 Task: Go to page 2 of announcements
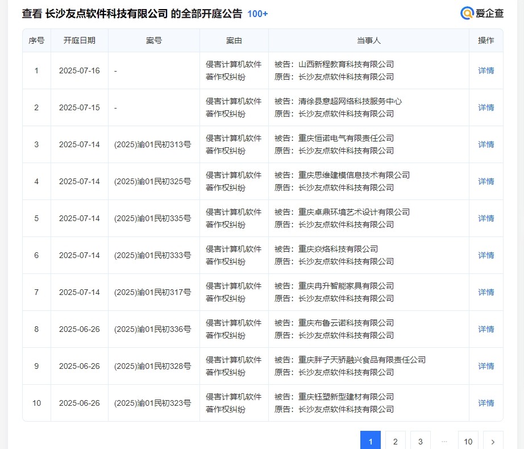(x=395, y=442)
